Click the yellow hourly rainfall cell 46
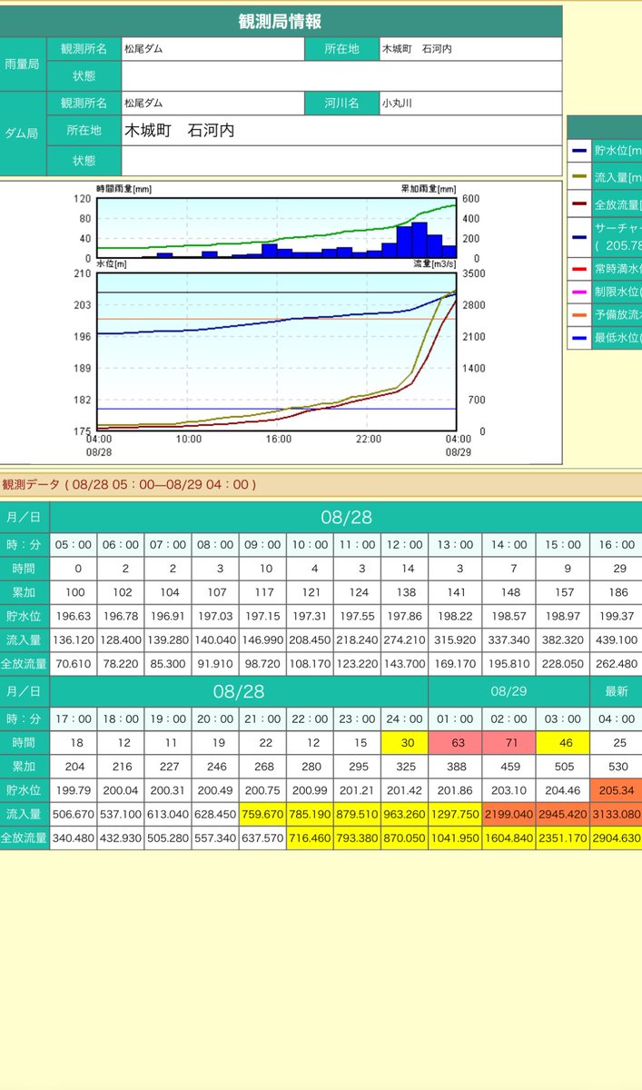This screenshot has height=1090, width=642. point(562,741)
